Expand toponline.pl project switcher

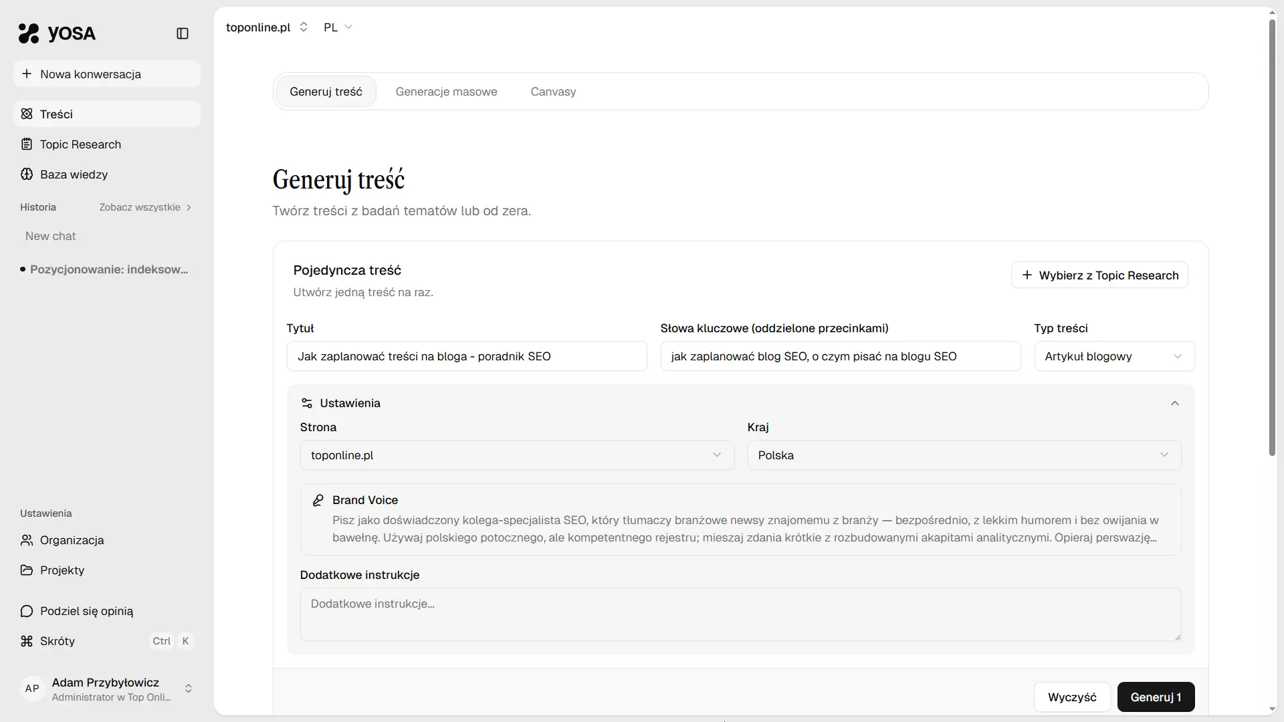[266, 27]
